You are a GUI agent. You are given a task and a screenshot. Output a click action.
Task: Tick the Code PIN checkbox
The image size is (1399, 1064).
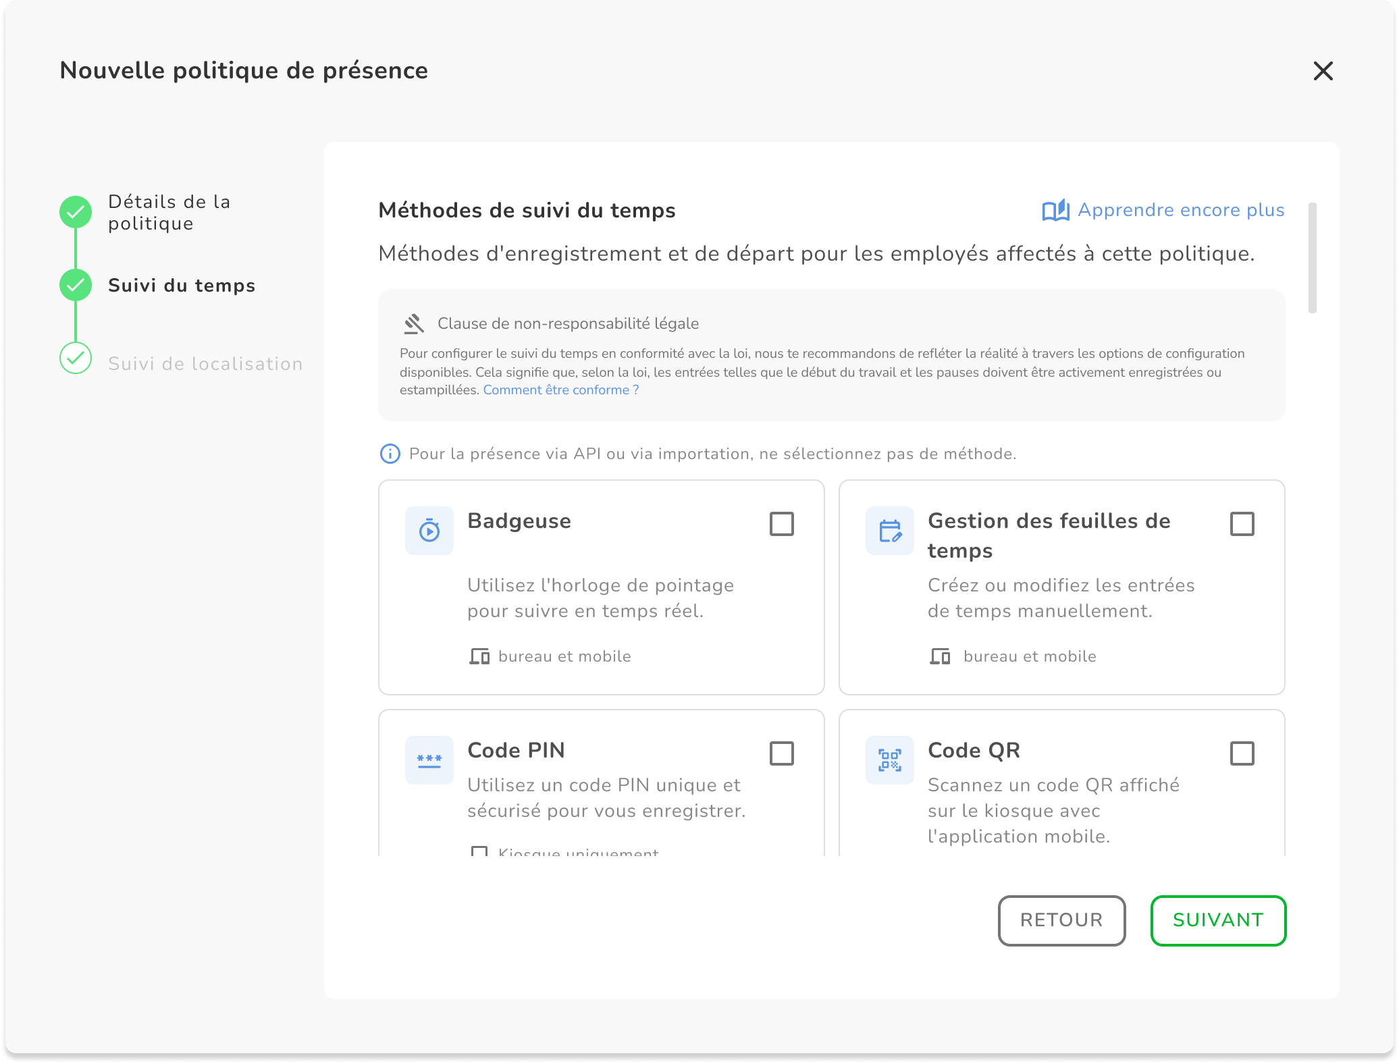tap(781, 753)
